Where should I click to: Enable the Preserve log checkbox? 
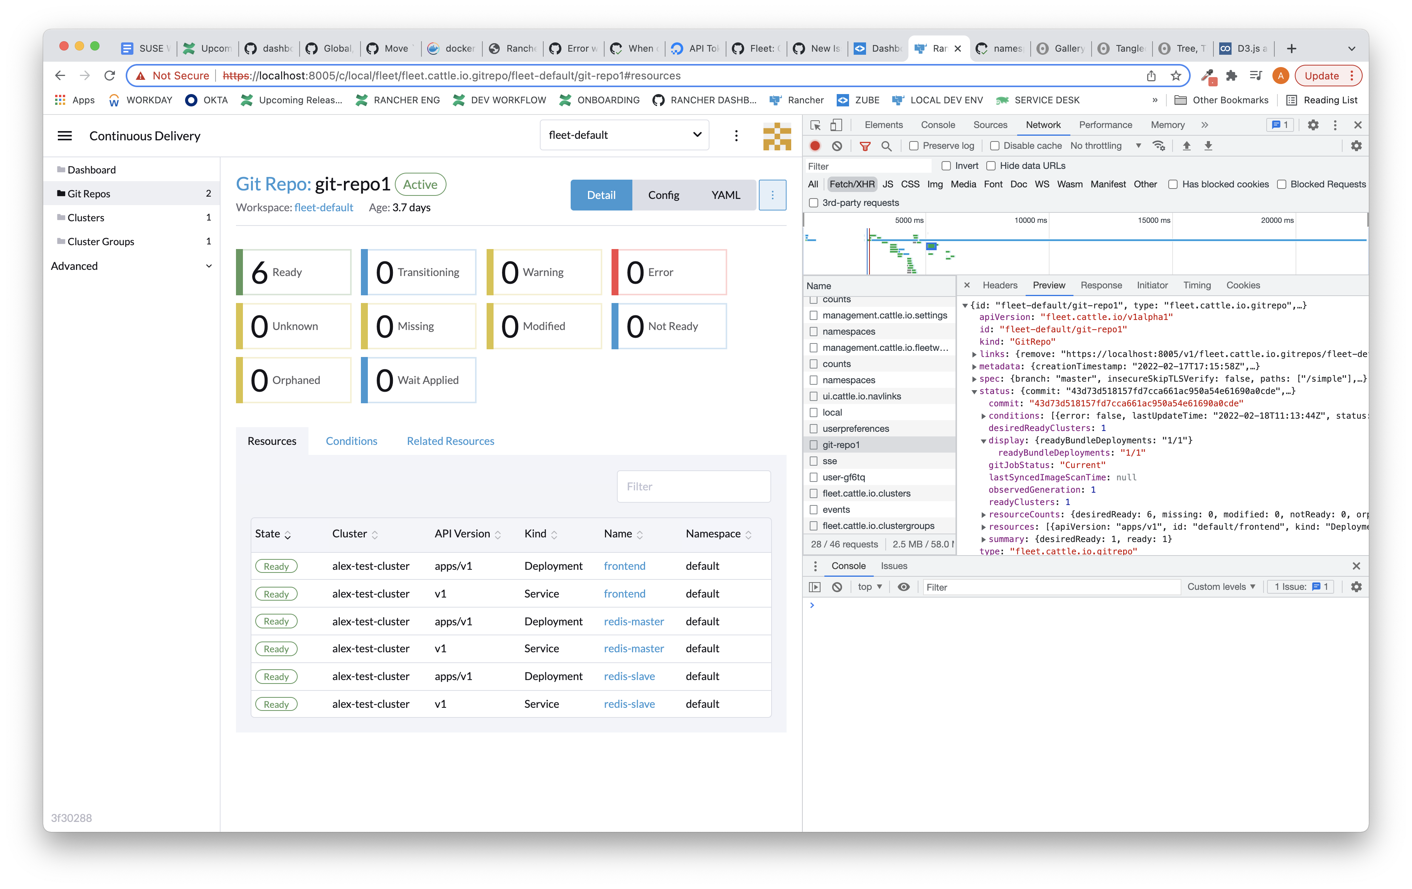coord(913,145)
